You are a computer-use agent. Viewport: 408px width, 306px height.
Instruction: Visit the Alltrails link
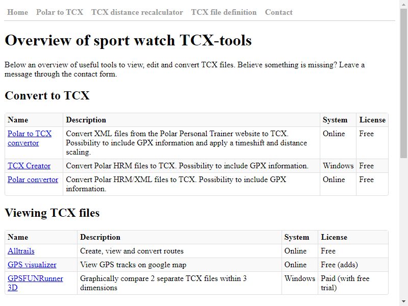pos(21,251)
